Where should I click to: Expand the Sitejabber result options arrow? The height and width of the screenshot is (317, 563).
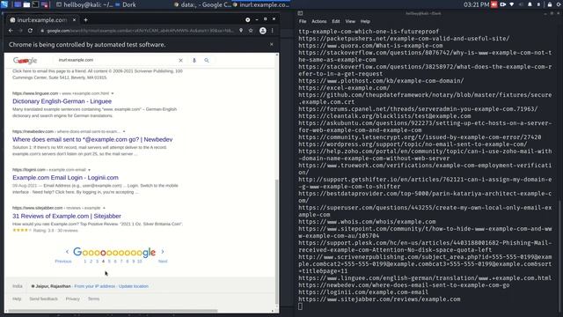104,208
